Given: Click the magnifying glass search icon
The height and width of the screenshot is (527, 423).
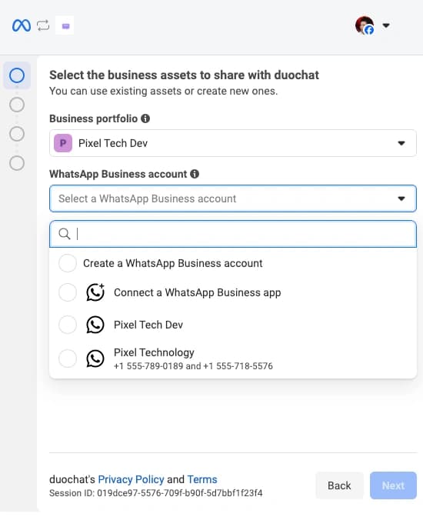Looking at the screenshot, I should point(64,234).
